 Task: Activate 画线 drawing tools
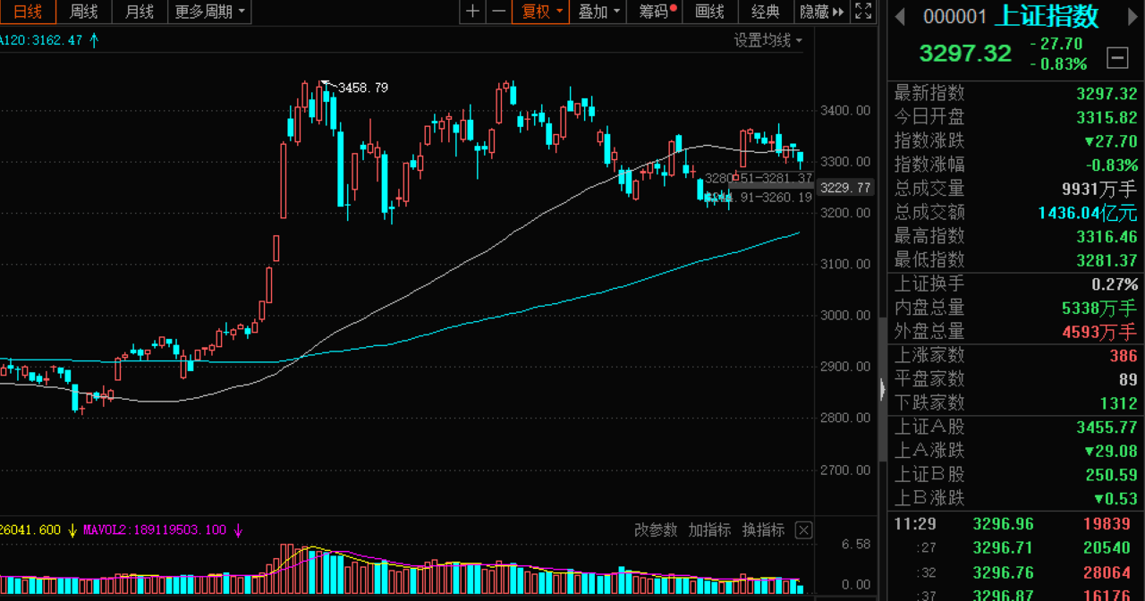point(709,12)
